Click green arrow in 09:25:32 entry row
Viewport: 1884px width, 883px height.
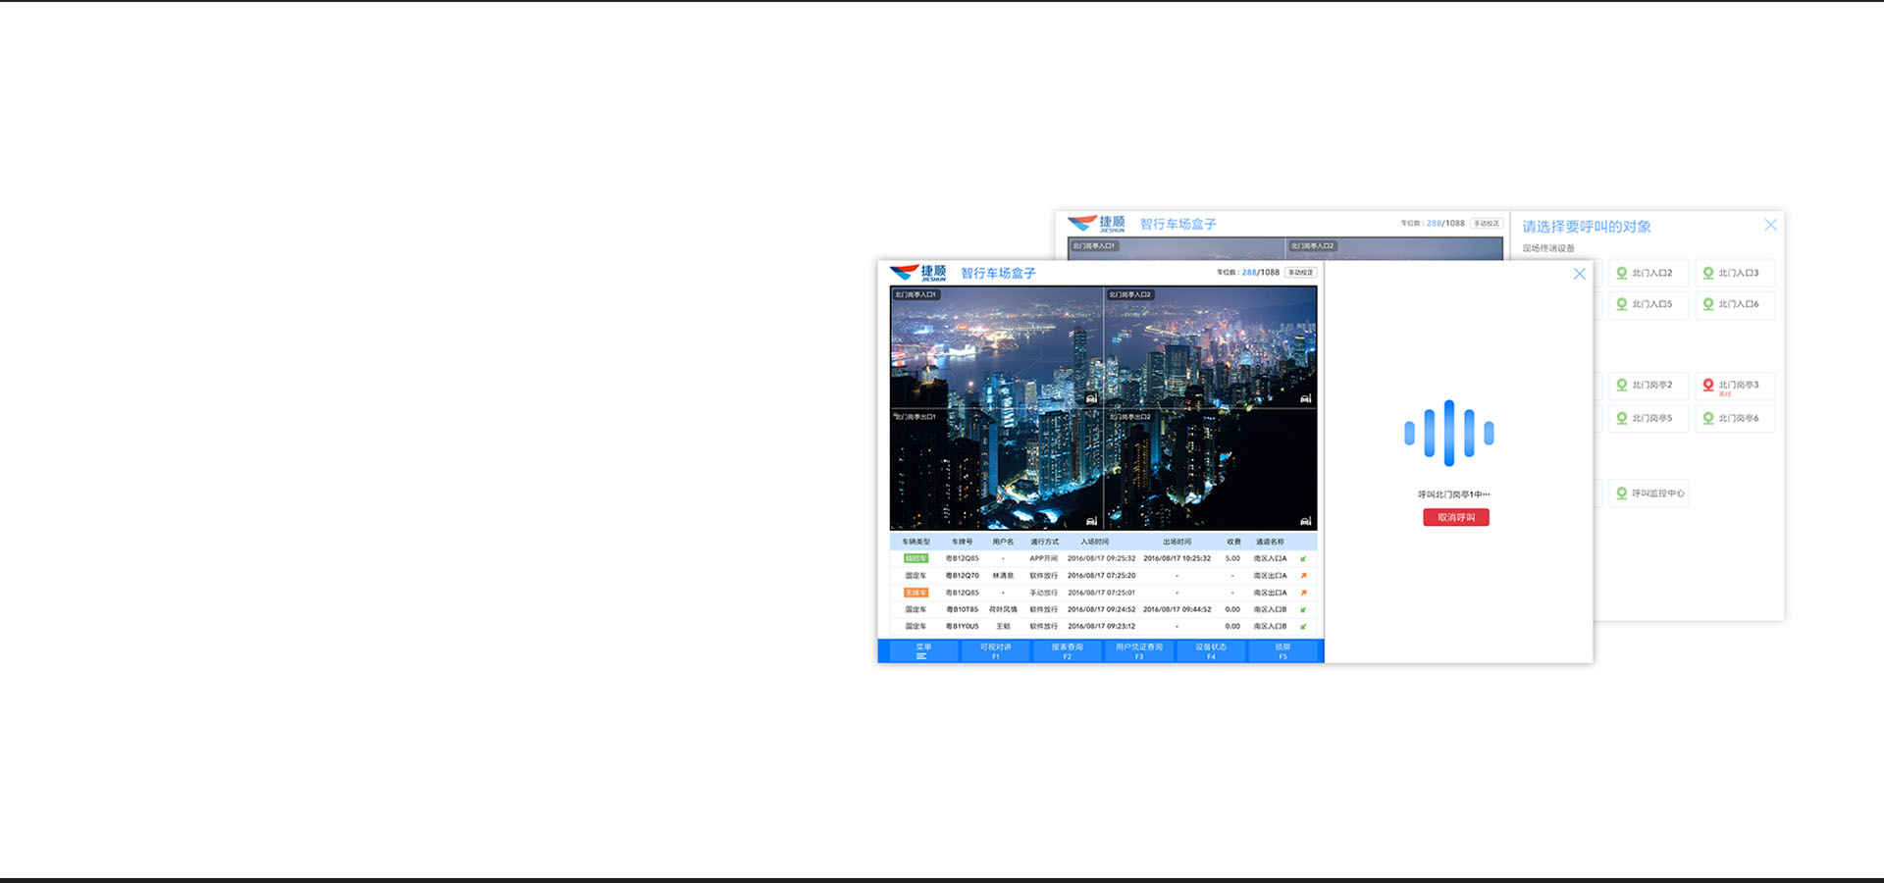click(1303, 558)
